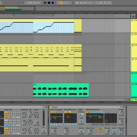Toggle High shelf in Diffusion Network

88,112
